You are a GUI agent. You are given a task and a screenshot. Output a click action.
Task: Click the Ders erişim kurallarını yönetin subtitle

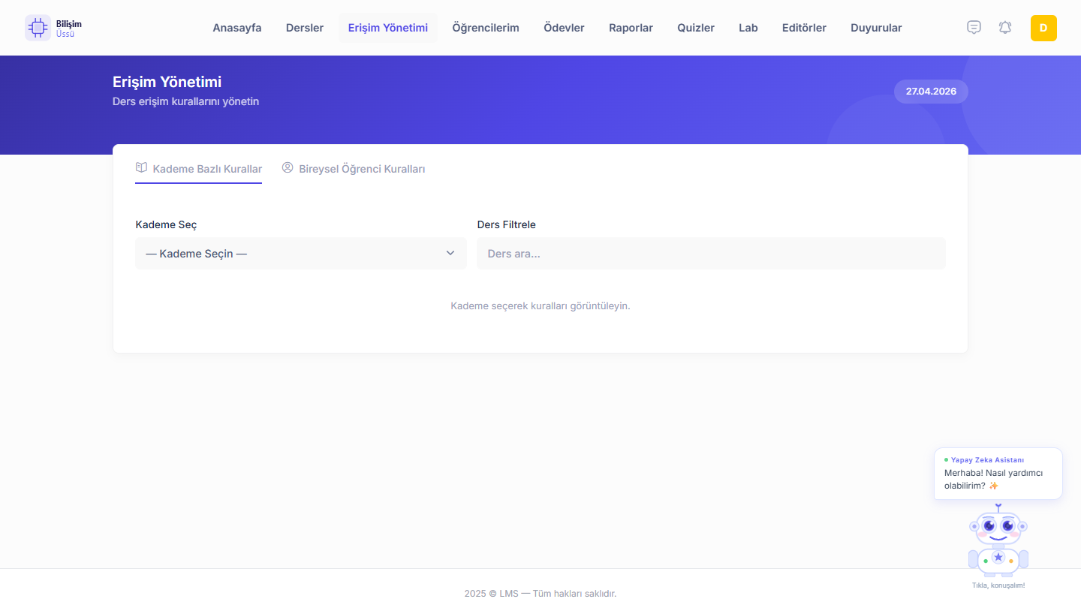pyautogui.click(x=185, y=101)
